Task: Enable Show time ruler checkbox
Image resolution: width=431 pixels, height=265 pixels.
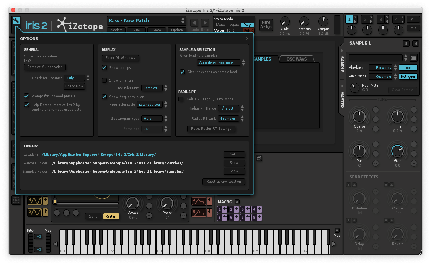Action: [104, 80]
